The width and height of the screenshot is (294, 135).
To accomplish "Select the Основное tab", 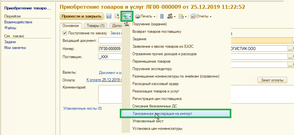I will click(x=71, y=26).
